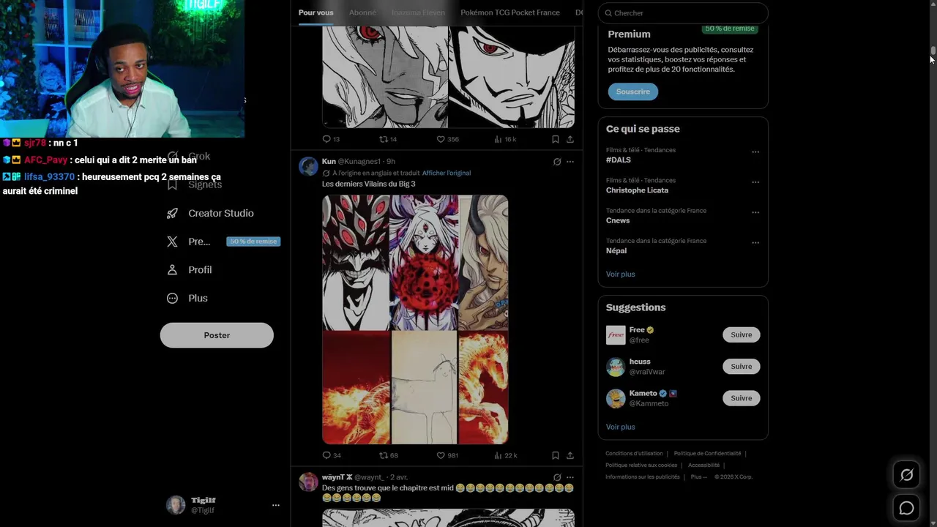Switch to the Pour vous tab

[x=316, y=12]
